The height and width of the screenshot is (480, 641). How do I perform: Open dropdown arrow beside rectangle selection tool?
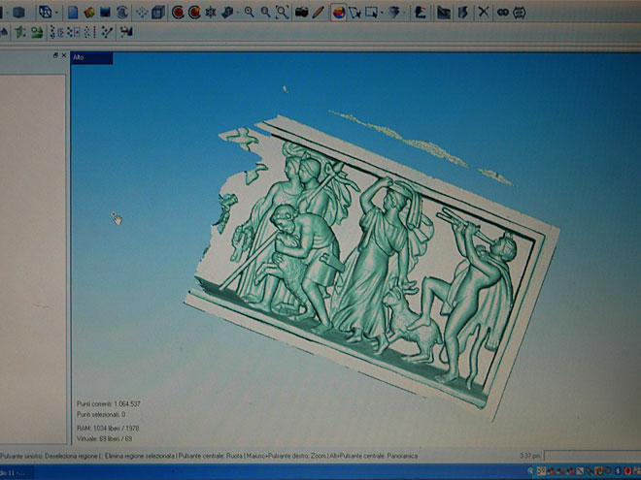click(382, 13)
